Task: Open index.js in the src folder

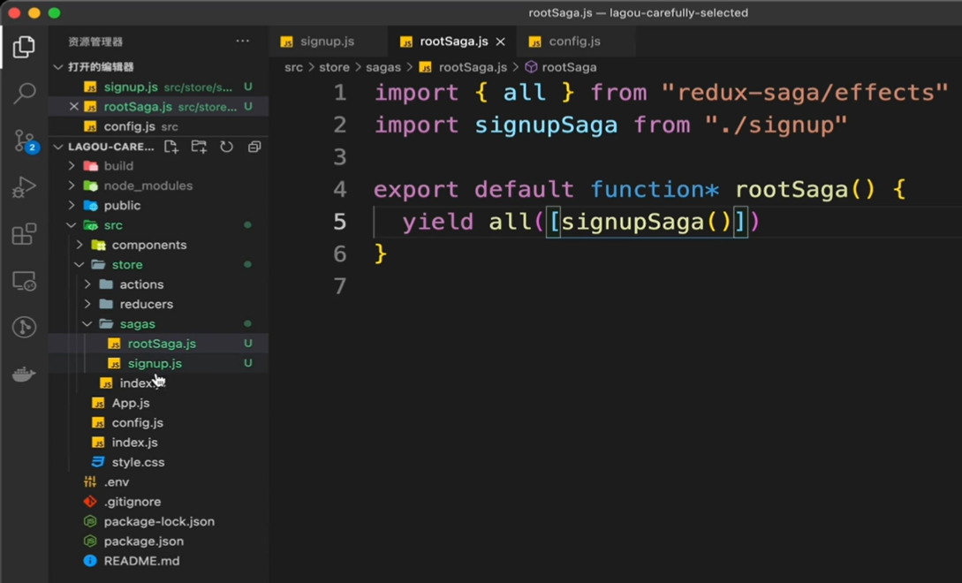Action: click(x=158, y=442)
